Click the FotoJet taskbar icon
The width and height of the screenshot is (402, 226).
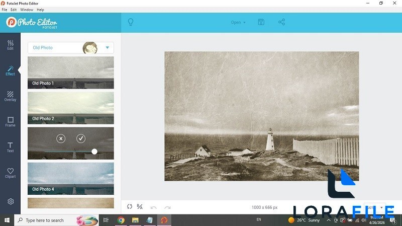point(164,220)
